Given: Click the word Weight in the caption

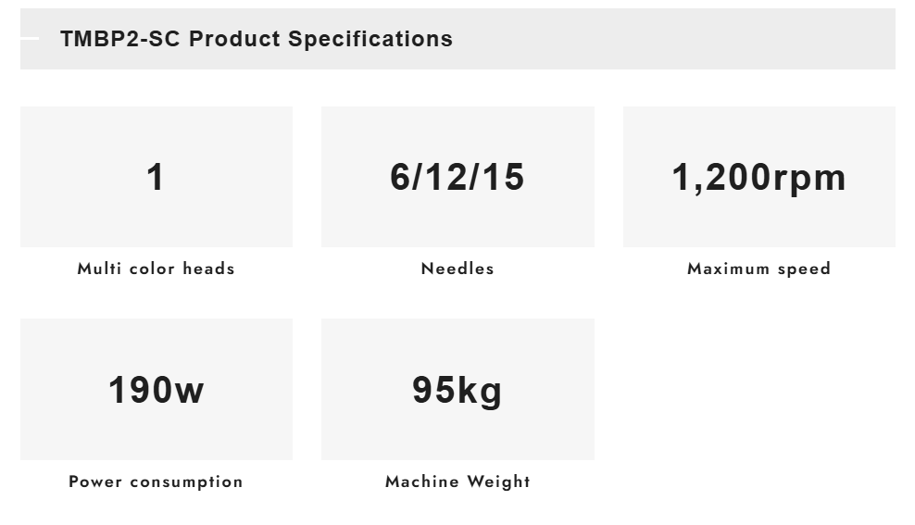Looking at the screenshot, I should [x=498, y=482].
